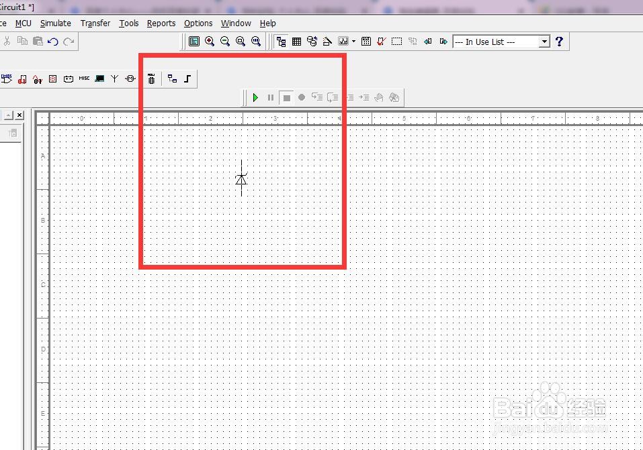Place an Advanced Peripherals component
Screen dimensions: 643x450
click(x=99, y=78)
